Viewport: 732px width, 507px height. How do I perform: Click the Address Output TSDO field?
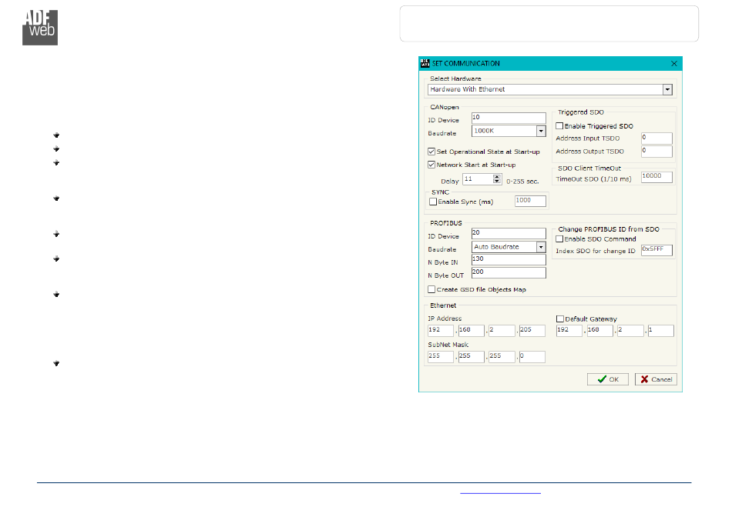[656, 151]
